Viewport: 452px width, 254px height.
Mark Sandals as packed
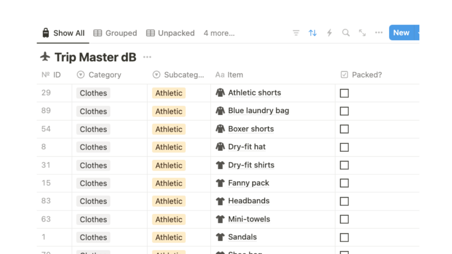pos(345,237)
